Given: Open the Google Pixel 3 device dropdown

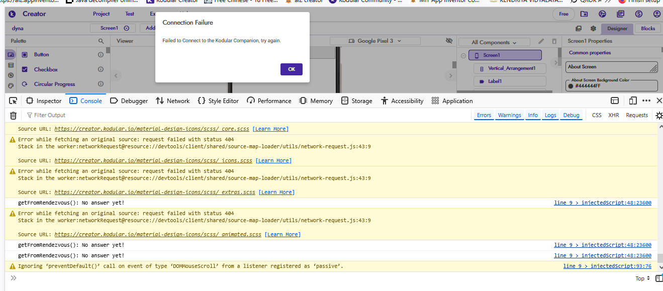Looking at the screenshot, I should pyautogui.click(x=375, y=41).
